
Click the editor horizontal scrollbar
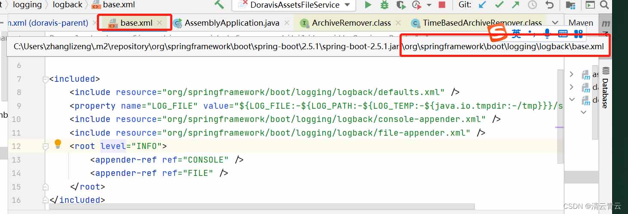click(x=262, y=207)
